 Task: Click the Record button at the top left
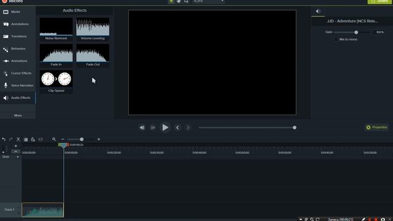click(12, 1)
